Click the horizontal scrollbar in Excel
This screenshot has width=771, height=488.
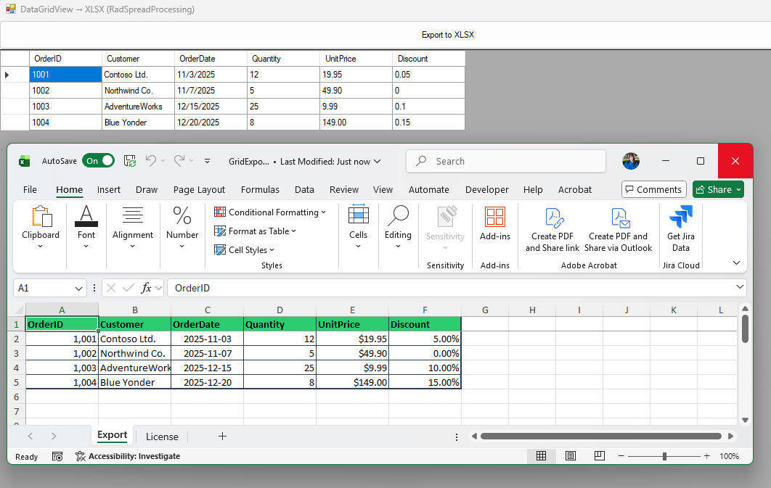click(601, 437)
